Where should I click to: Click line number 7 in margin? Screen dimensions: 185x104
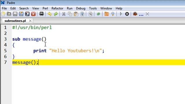point(5,62)
